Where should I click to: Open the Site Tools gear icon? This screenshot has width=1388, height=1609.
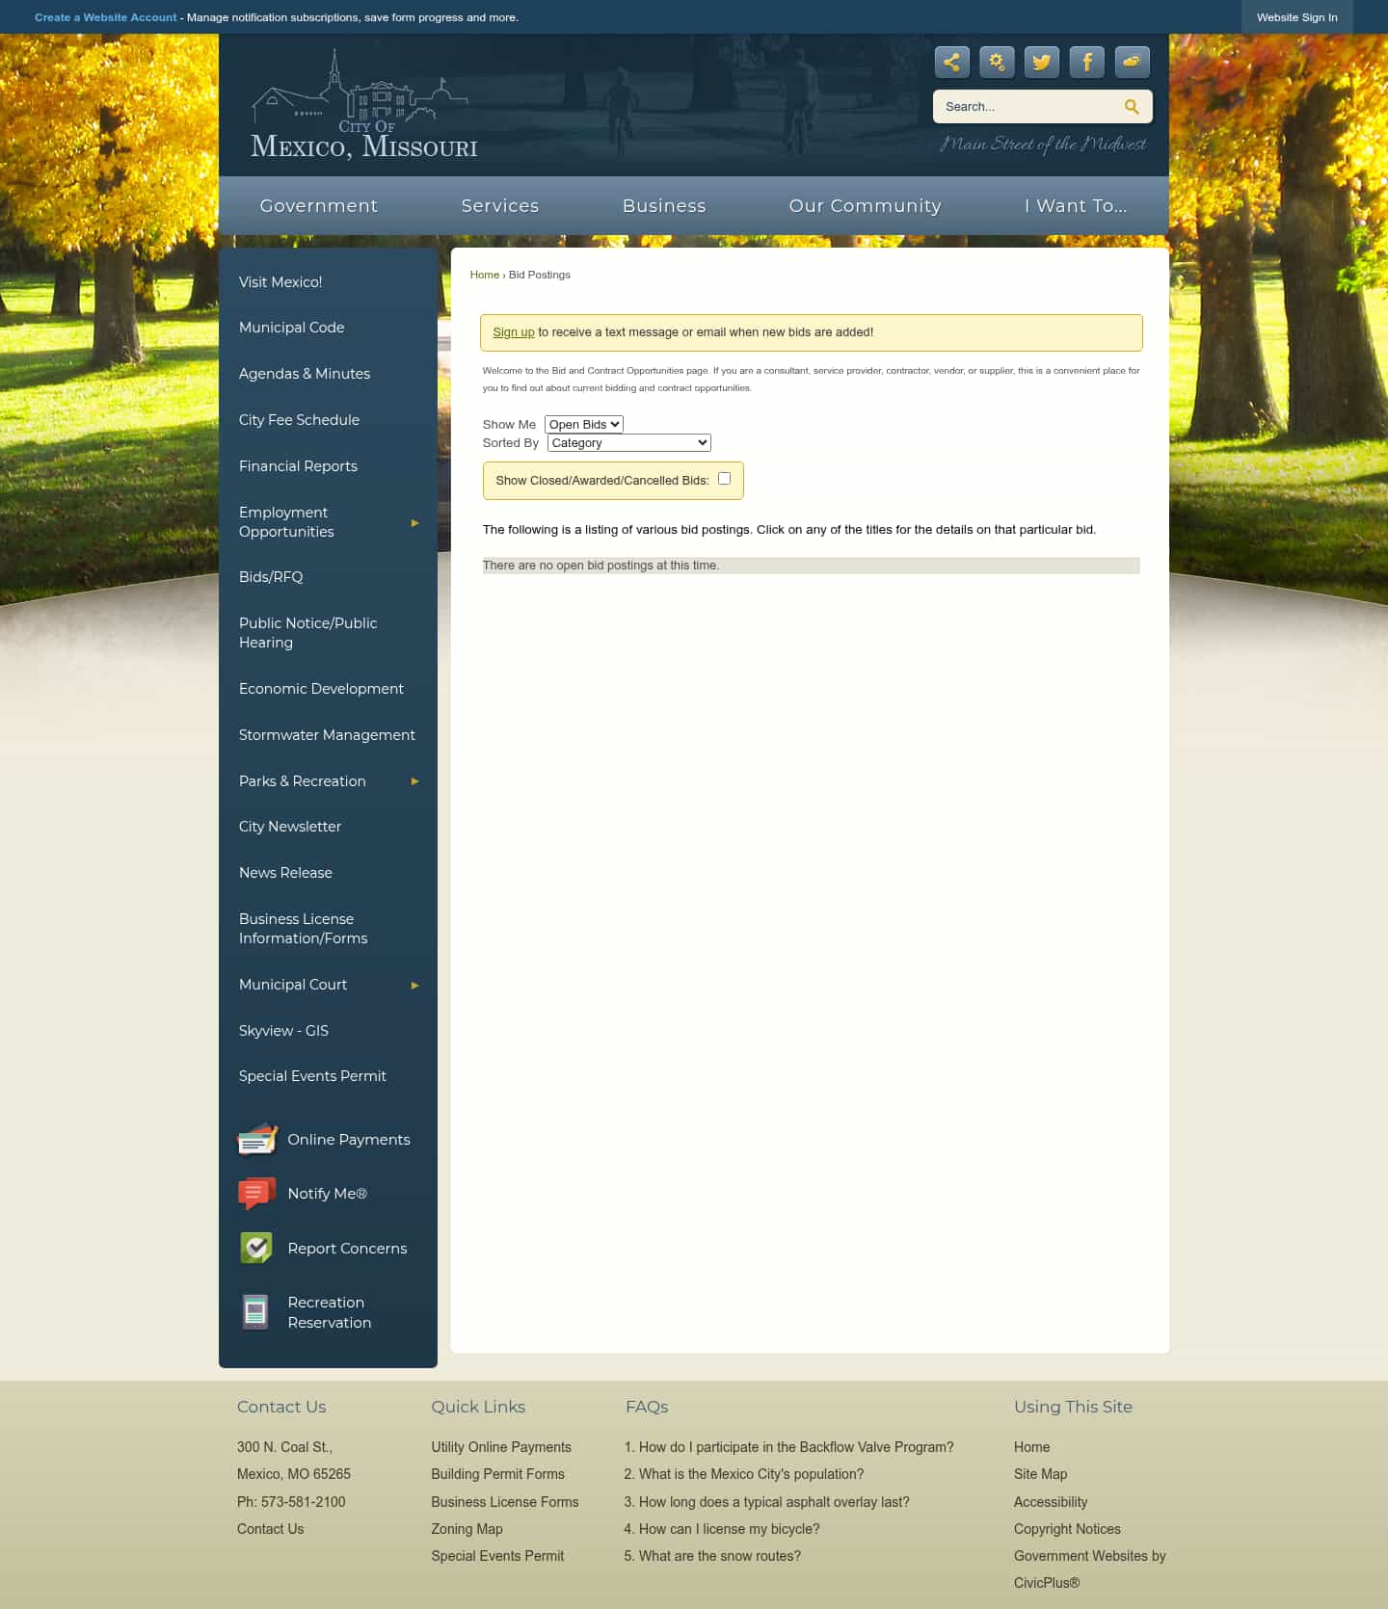point(997,63)
